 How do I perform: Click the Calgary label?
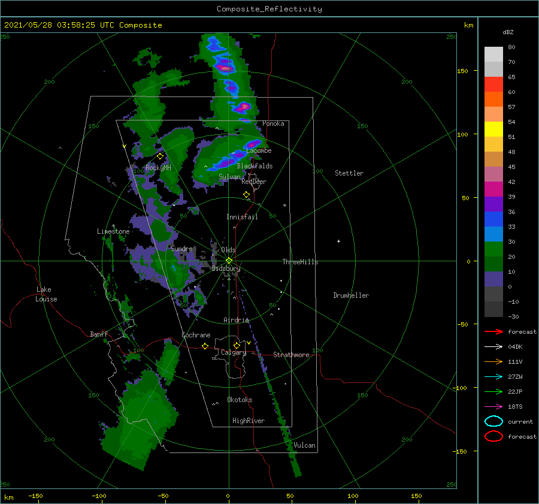(x=234, y=352)
